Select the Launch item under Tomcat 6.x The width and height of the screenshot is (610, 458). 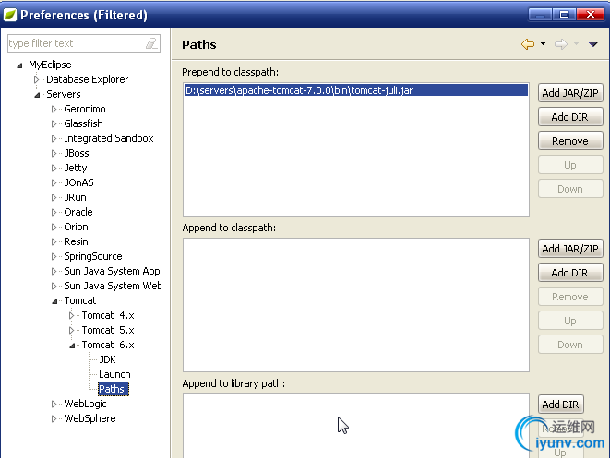coord(114,374)
